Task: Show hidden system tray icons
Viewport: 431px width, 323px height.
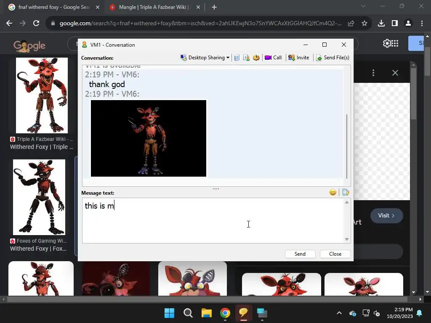Action: 339,313
